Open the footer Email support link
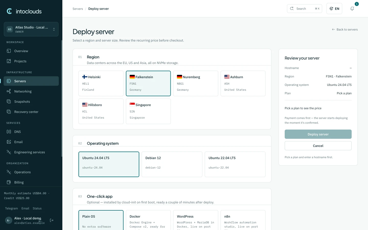Screen dimensions: 368x230 [25, 208]
